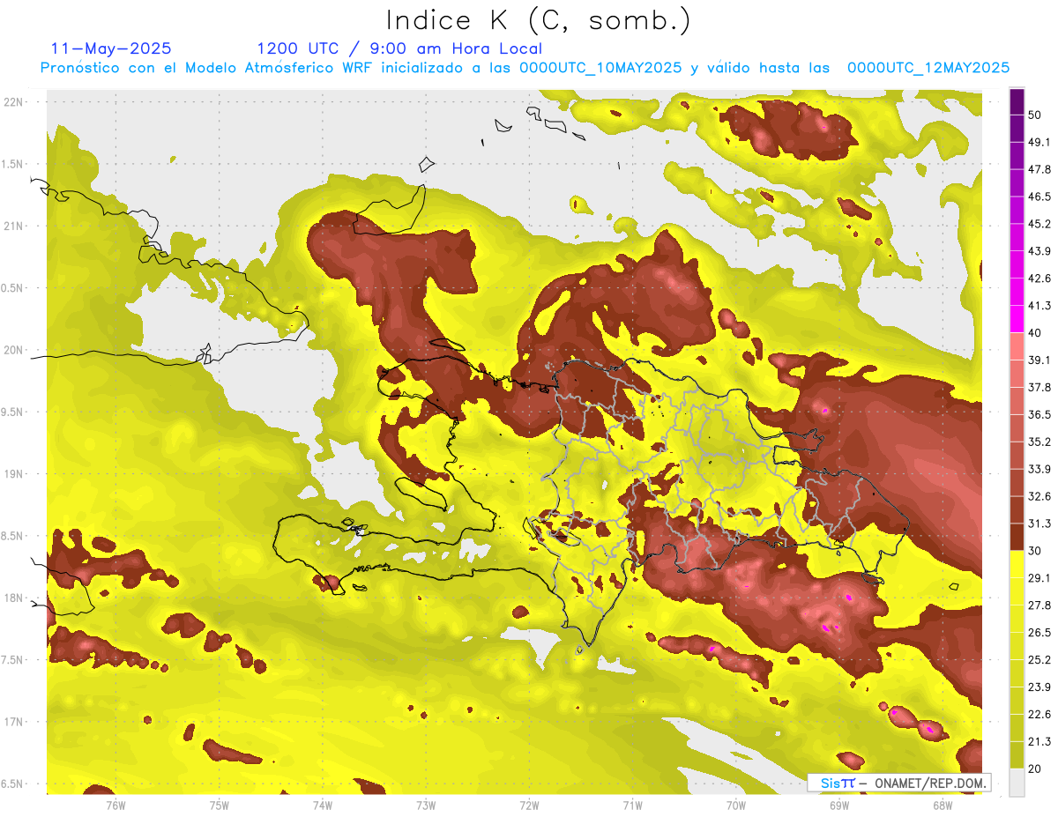Click the '32.6' value on the color scale
This screenshot has height=817, width=1058.
[x=1039, y=496]
